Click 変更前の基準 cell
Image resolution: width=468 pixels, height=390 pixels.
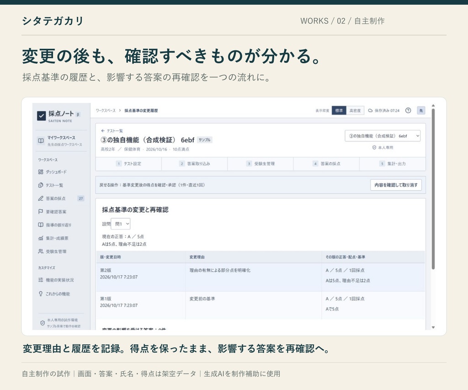point(202,299)
